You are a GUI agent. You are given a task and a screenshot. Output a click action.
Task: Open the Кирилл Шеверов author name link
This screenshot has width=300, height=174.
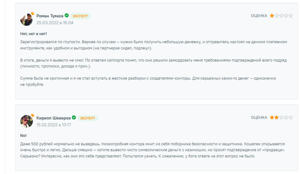point(53,118)
